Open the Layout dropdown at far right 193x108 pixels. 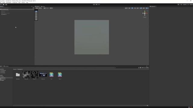tap(191, 4)
